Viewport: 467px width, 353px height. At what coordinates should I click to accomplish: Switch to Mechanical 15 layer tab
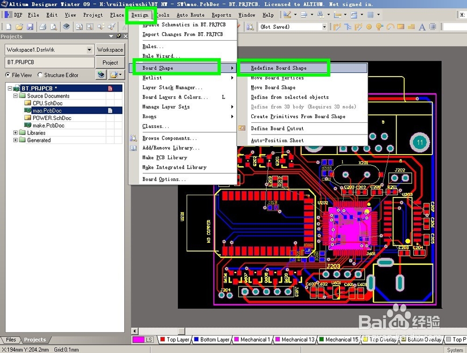tap(339, 339)
